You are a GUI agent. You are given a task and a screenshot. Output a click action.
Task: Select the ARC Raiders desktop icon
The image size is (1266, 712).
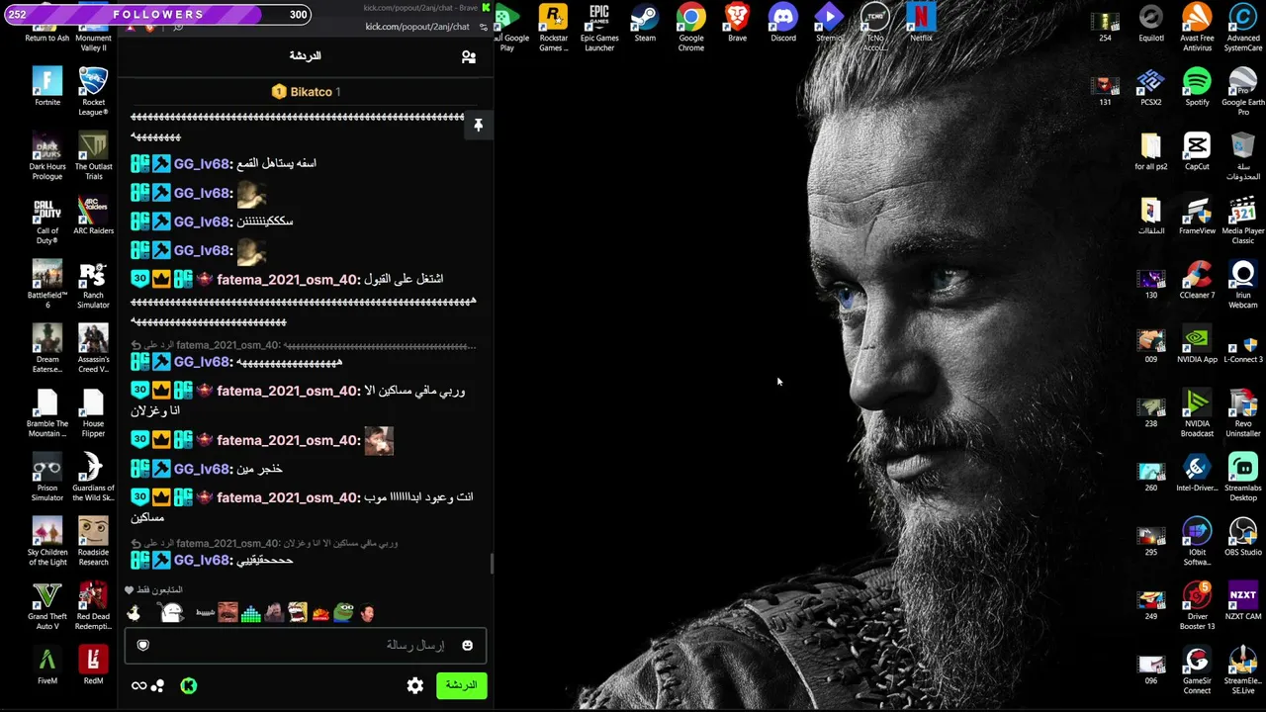[x=93, y=215]
